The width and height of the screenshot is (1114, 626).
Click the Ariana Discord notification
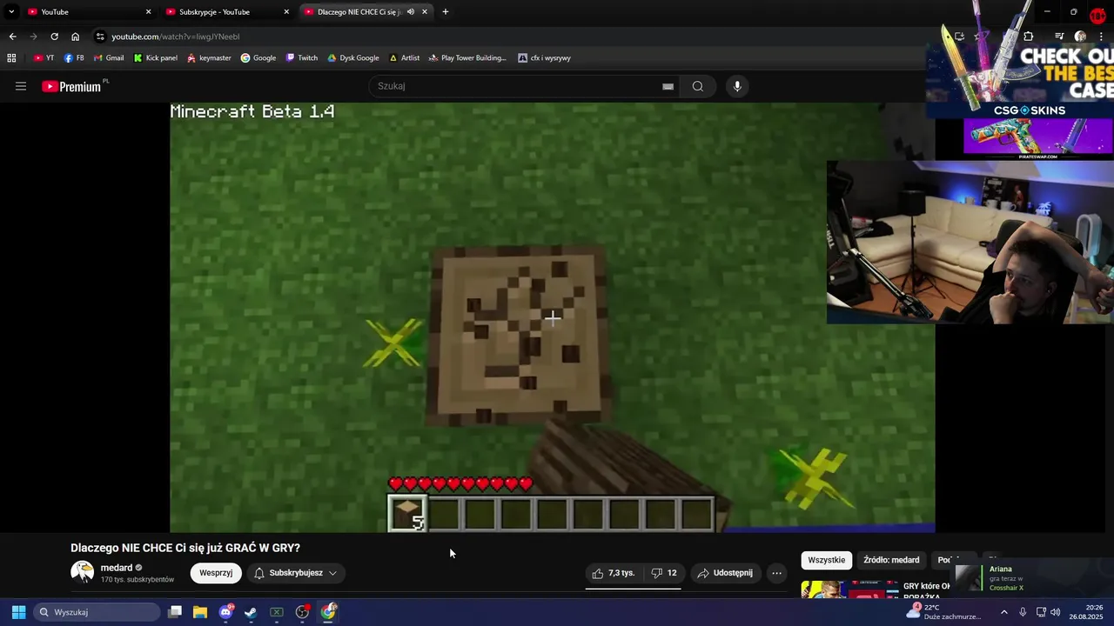click(x=1032, y=578)
